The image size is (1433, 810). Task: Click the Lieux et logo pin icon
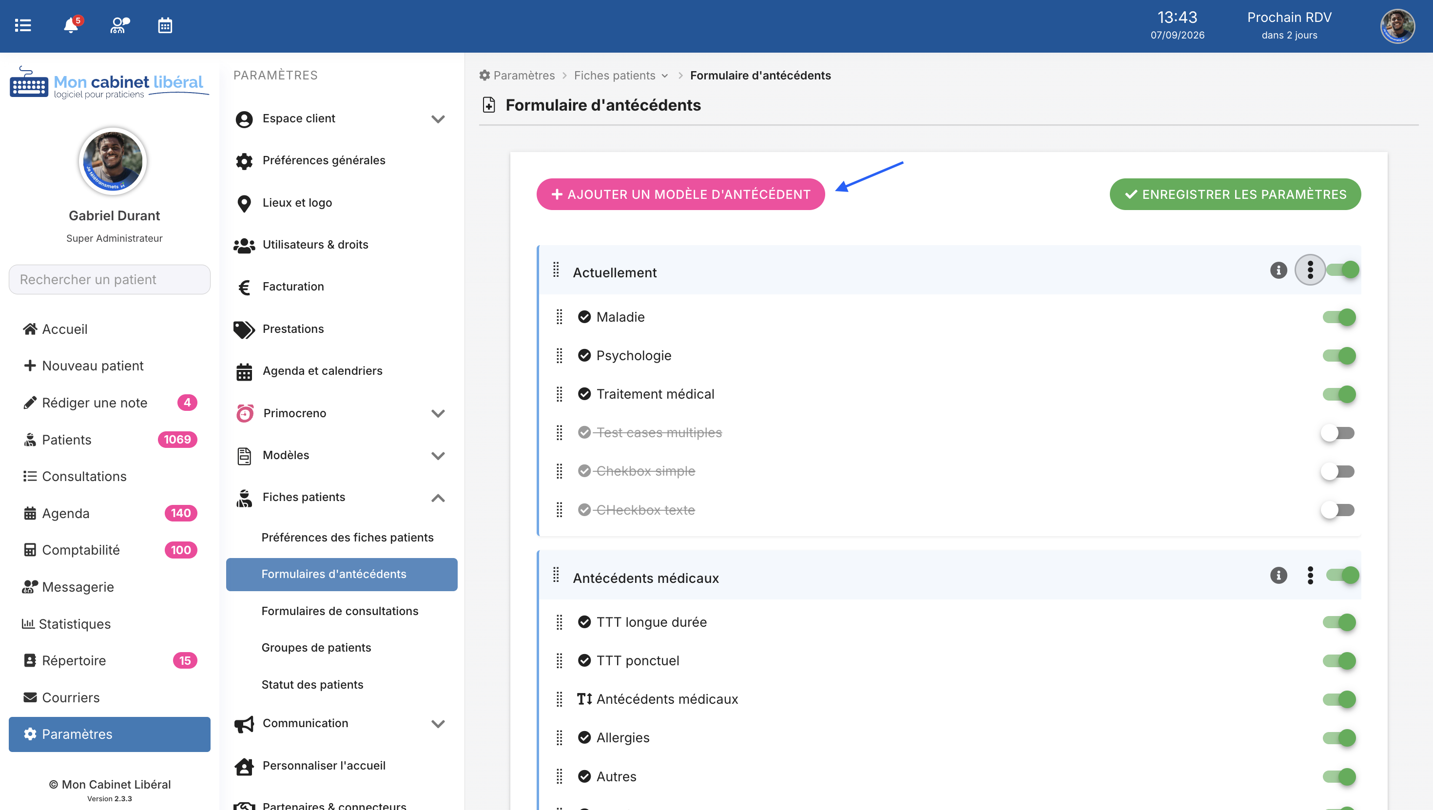pos(244,204)
